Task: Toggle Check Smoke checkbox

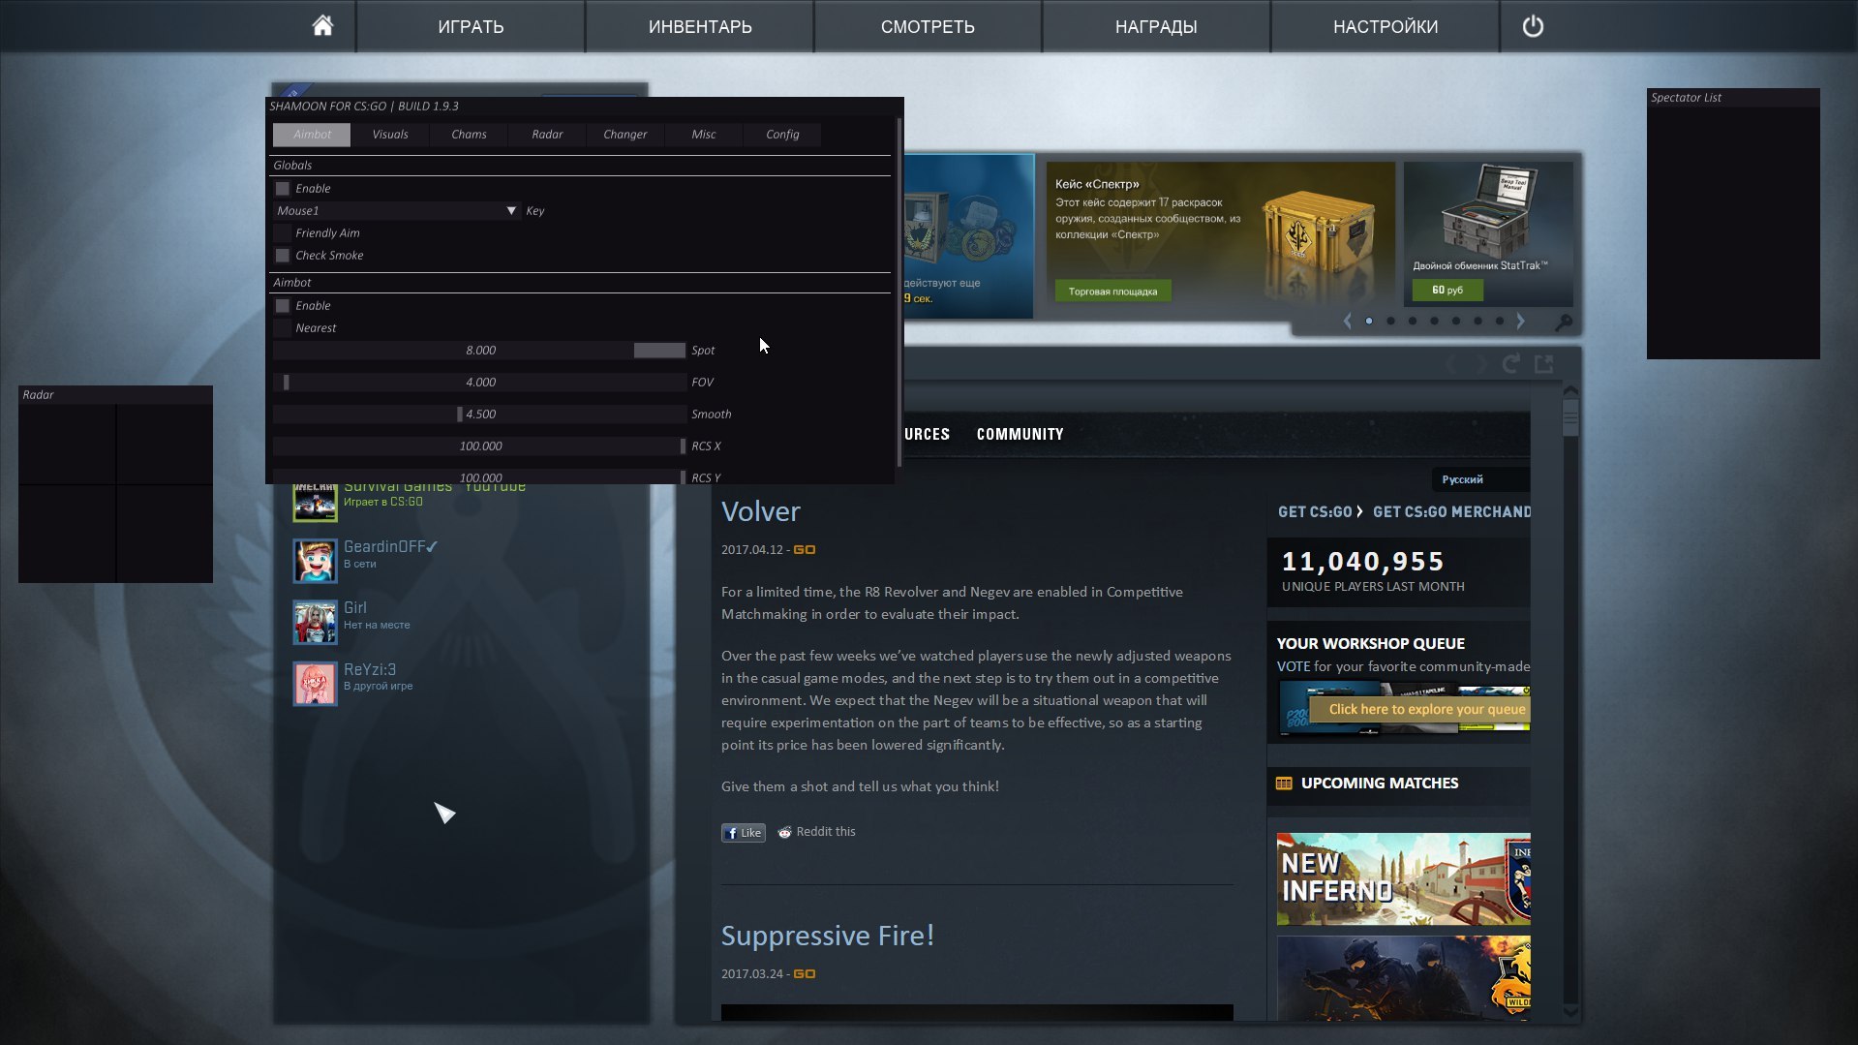Action: (283, 256)
